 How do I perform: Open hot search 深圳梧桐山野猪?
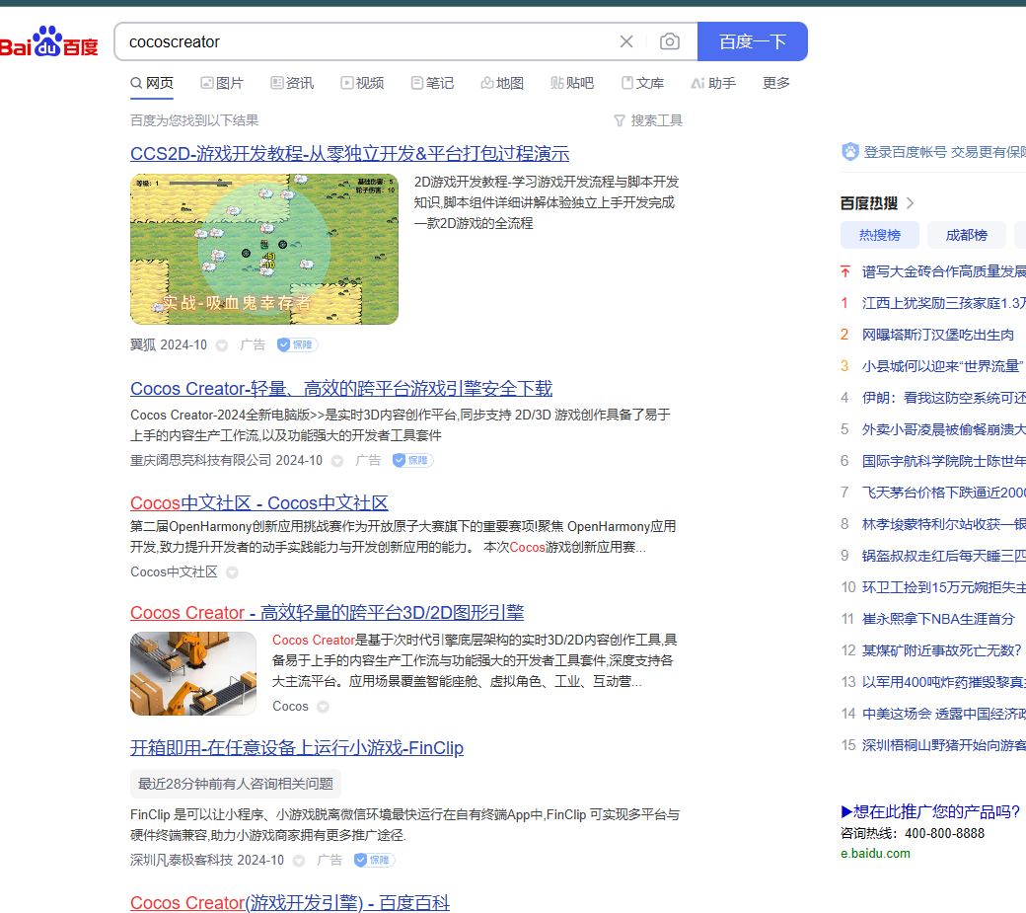(943, 745)
